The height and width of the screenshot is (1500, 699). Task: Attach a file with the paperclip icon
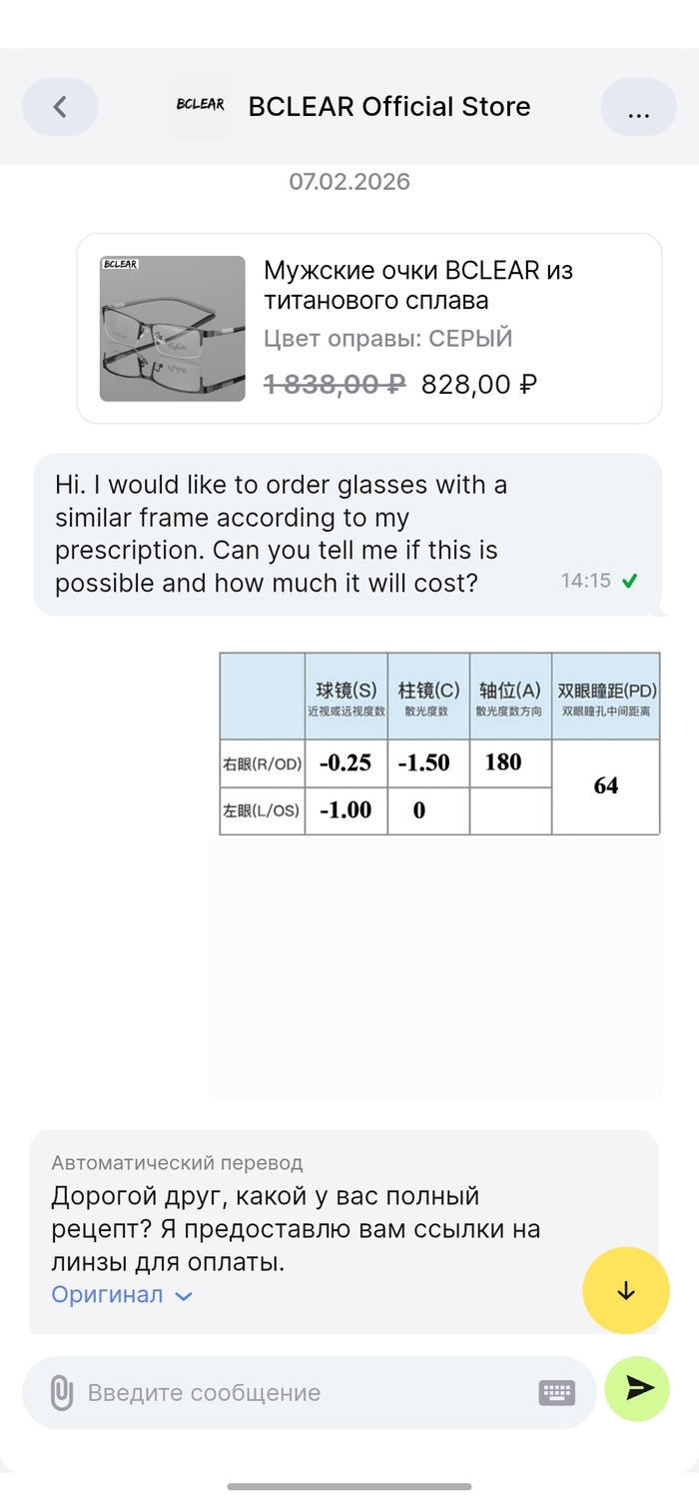[x=62, y=1392]
